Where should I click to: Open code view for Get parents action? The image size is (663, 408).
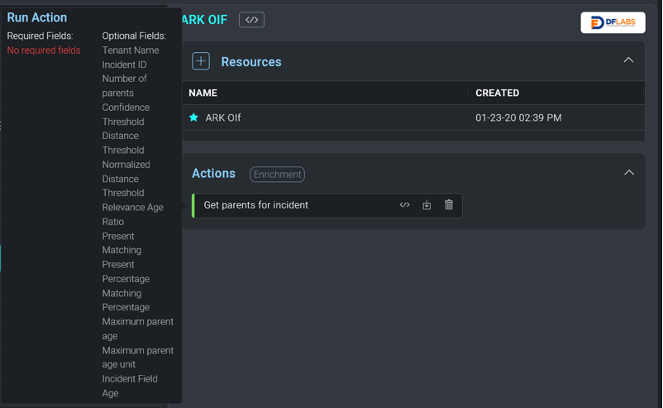click(404, 205)
